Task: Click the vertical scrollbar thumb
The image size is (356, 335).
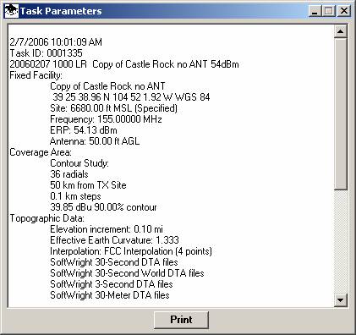Action: (340, 113)
